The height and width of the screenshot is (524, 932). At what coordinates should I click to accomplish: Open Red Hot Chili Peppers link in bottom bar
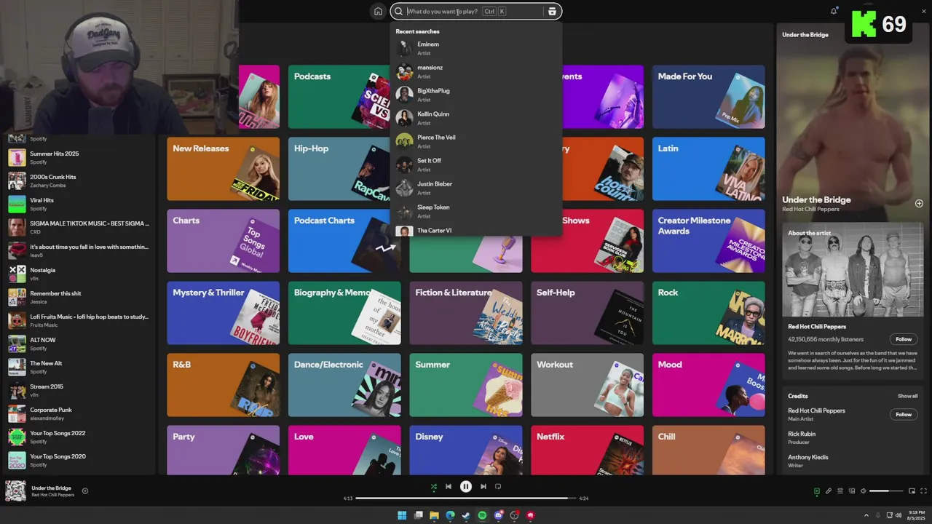pyautogui.click(x=52, y=495)
